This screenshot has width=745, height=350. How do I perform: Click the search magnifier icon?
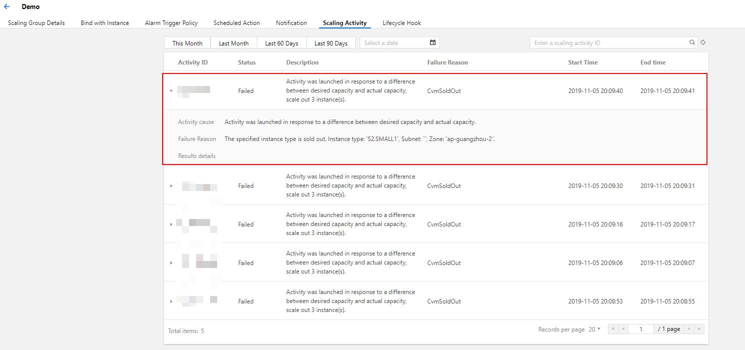point(692,42)
